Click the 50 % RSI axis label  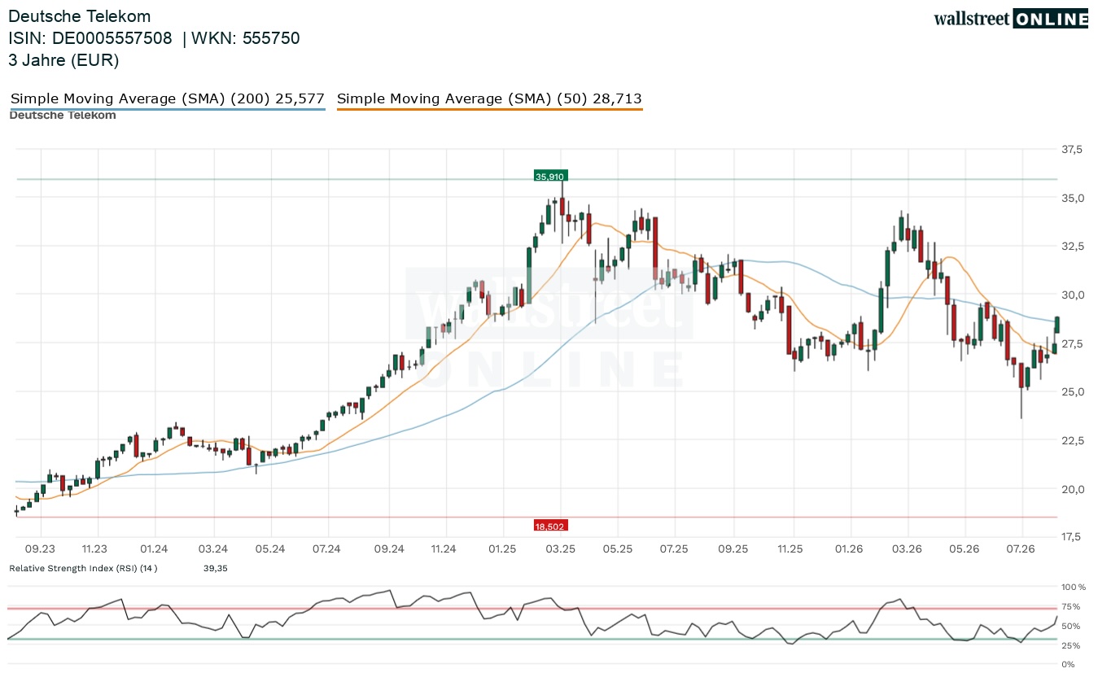click(x=1071, y=626)
